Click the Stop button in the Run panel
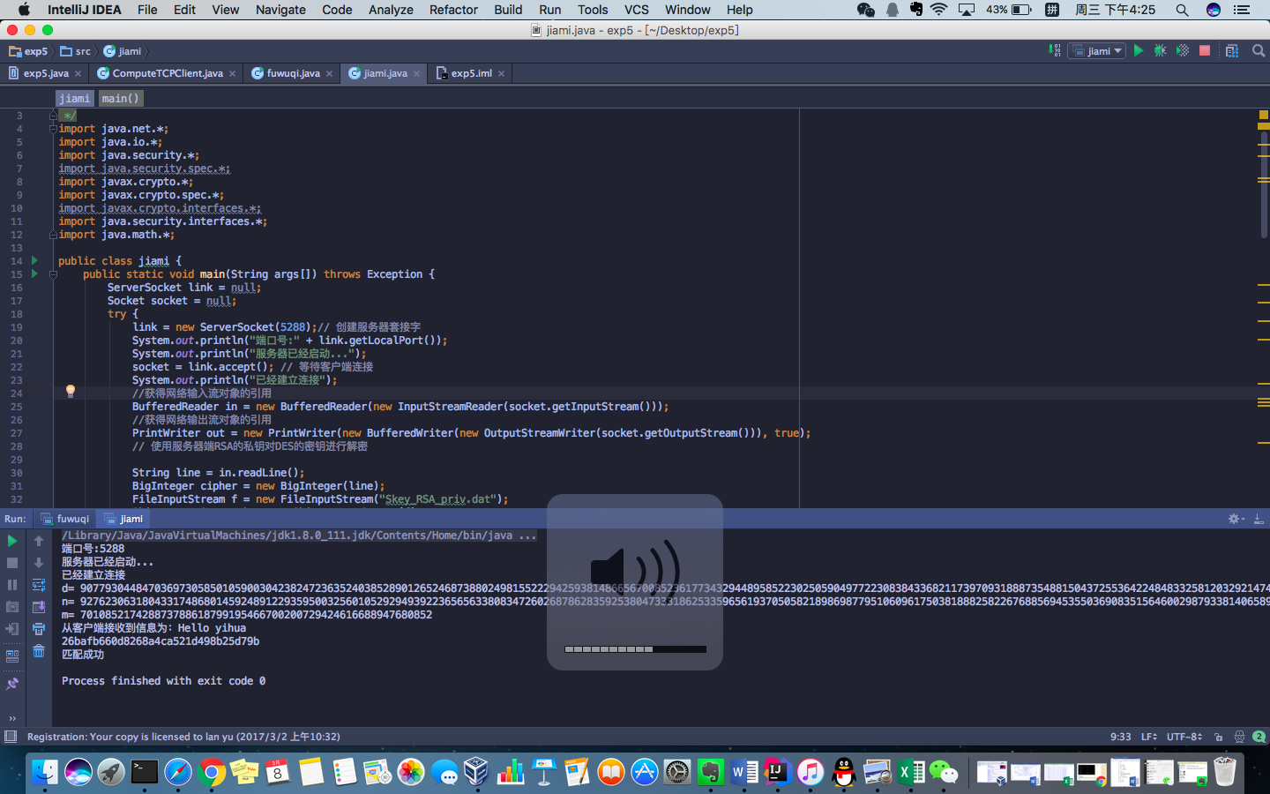Viewport: 1270px width, 794px height. [x=12, y=563]
